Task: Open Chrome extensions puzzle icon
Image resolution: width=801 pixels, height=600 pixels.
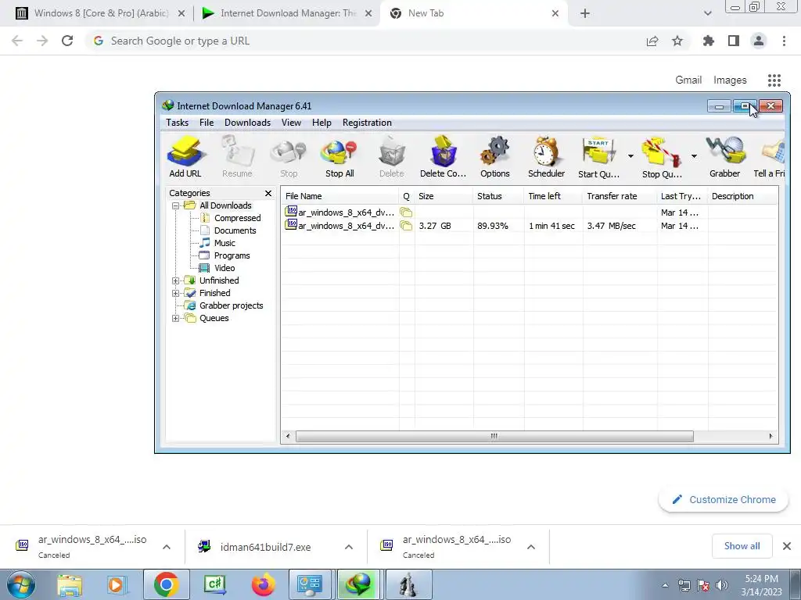Action: point(709,41)
